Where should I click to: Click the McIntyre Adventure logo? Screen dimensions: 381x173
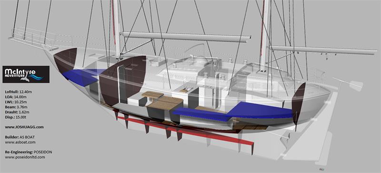pyautogui.click(x=26, y=74)
